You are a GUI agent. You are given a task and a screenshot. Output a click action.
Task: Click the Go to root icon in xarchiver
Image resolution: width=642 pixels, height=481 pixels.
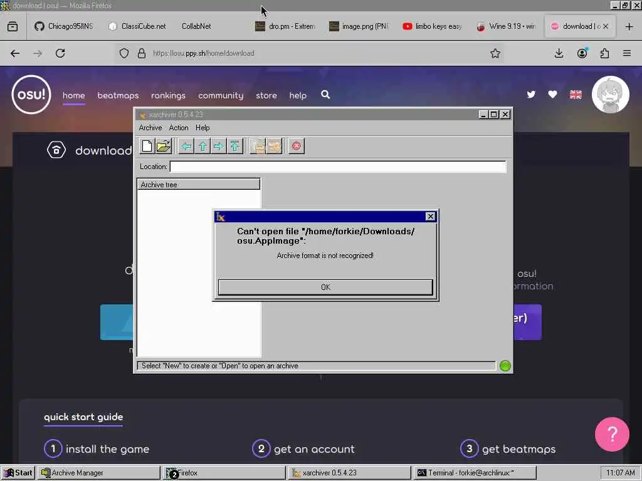234,146
